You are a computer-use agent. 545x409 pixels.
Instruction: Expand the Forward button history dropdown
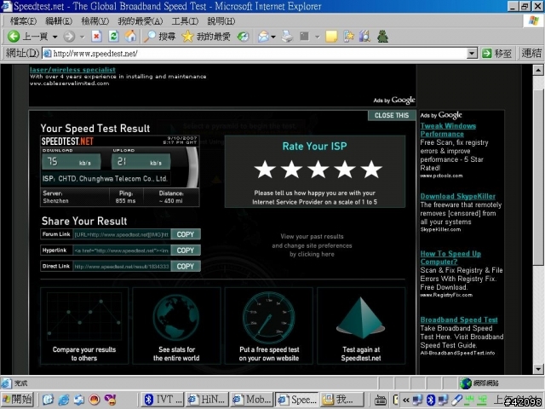82,37
